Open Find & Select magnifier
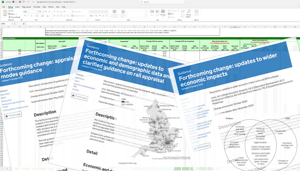Screen dimensions: 300x171 click(189, 13)
